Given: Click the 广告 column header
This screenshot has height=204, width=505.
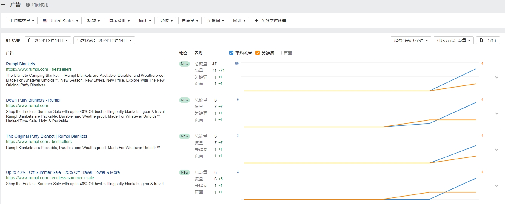Looking at the screenshot, I should (x=10, y=53).
